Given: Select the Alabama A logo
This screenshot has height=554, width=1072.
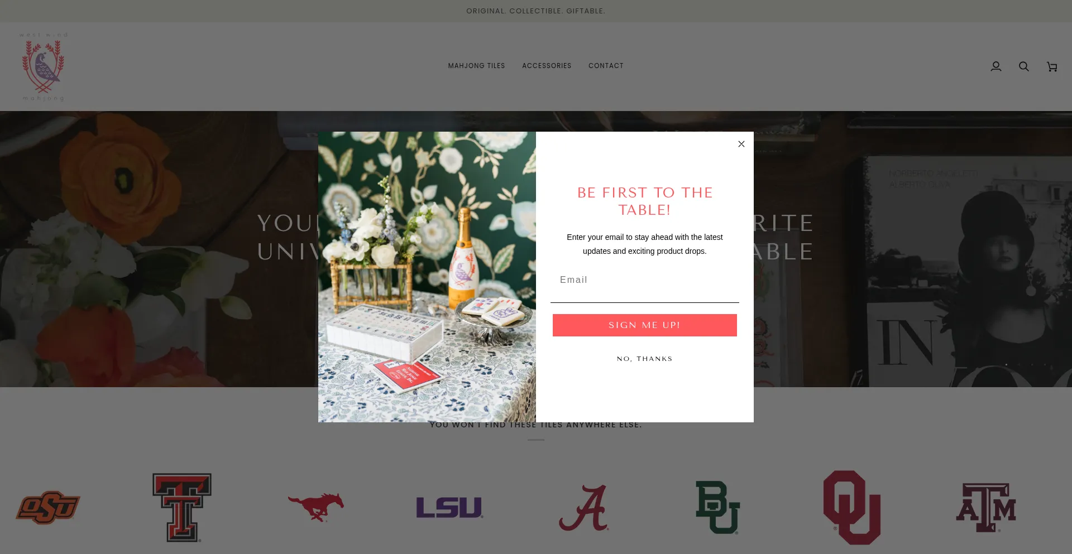Looking at the screenshot, I should pos(584,508).
